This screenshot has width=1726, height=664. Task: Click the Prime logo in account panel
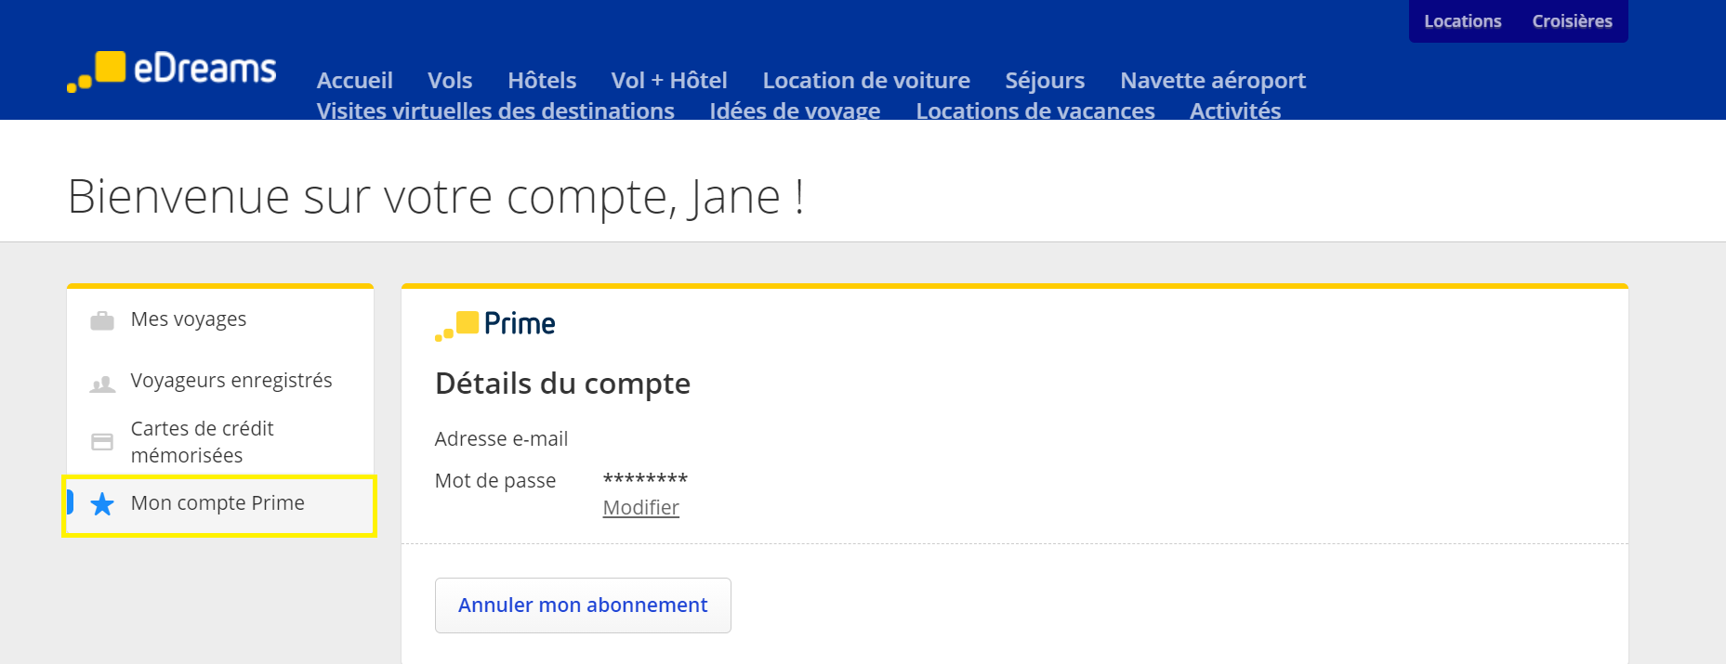[495, 324]
